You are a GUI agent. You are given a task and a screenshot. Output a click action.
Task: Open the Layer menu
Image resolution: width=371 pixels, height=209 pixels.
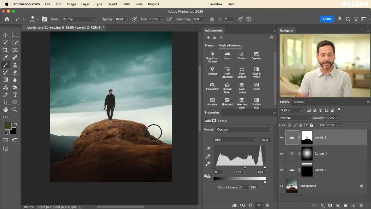click(85, 4)
